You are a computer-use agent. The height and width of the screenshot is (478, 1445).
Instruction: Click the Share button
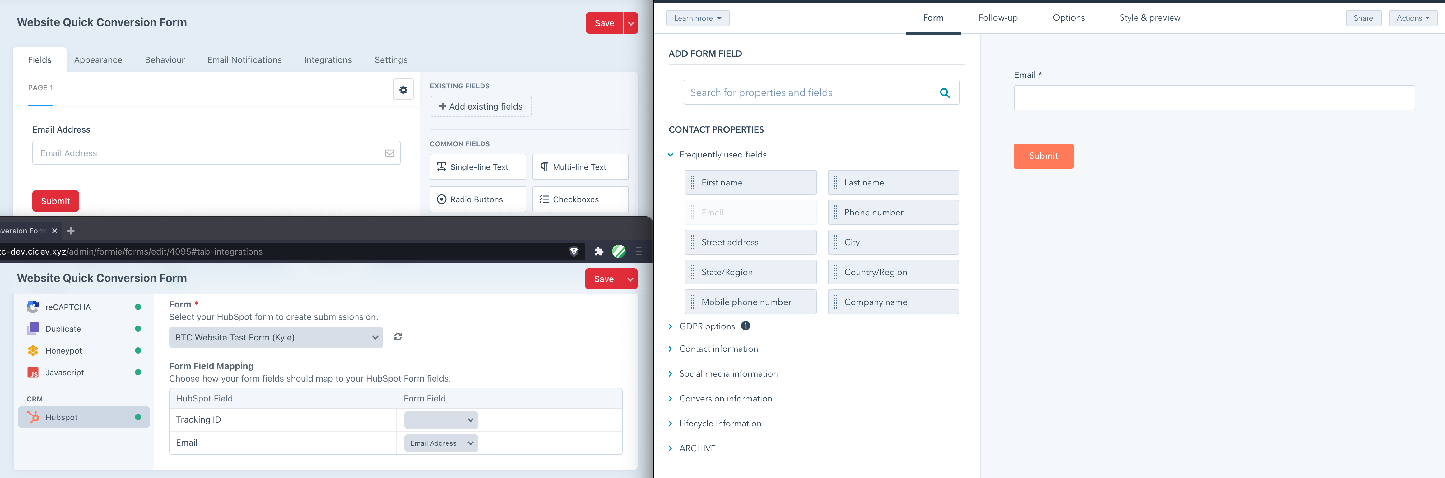point(1363,17)
